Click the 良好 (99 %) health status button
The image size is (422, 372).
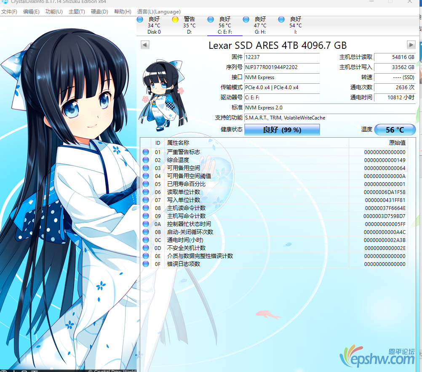(282, 130)
